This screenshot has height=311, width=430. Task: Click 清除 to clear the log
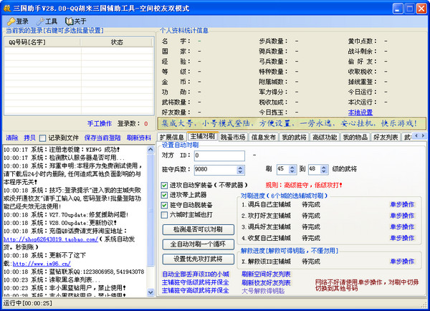(12, 138)
